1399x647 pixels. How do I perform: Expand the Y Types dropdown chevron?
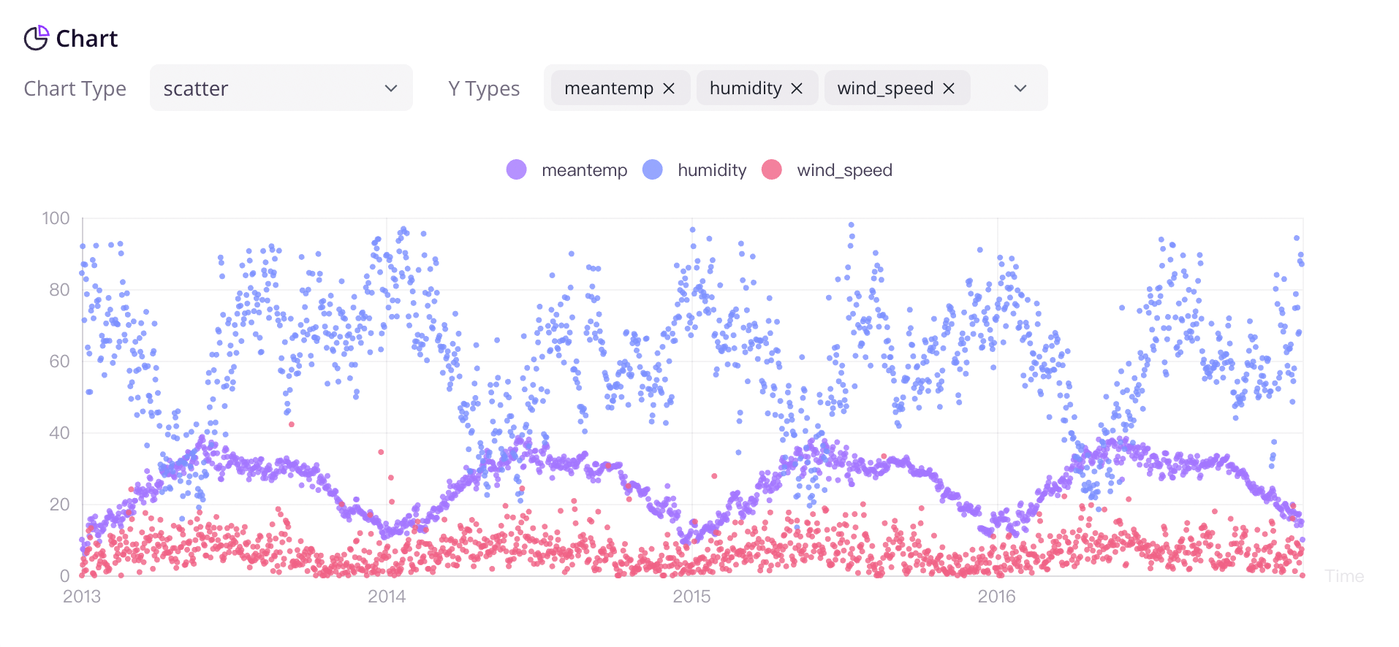1020,88
